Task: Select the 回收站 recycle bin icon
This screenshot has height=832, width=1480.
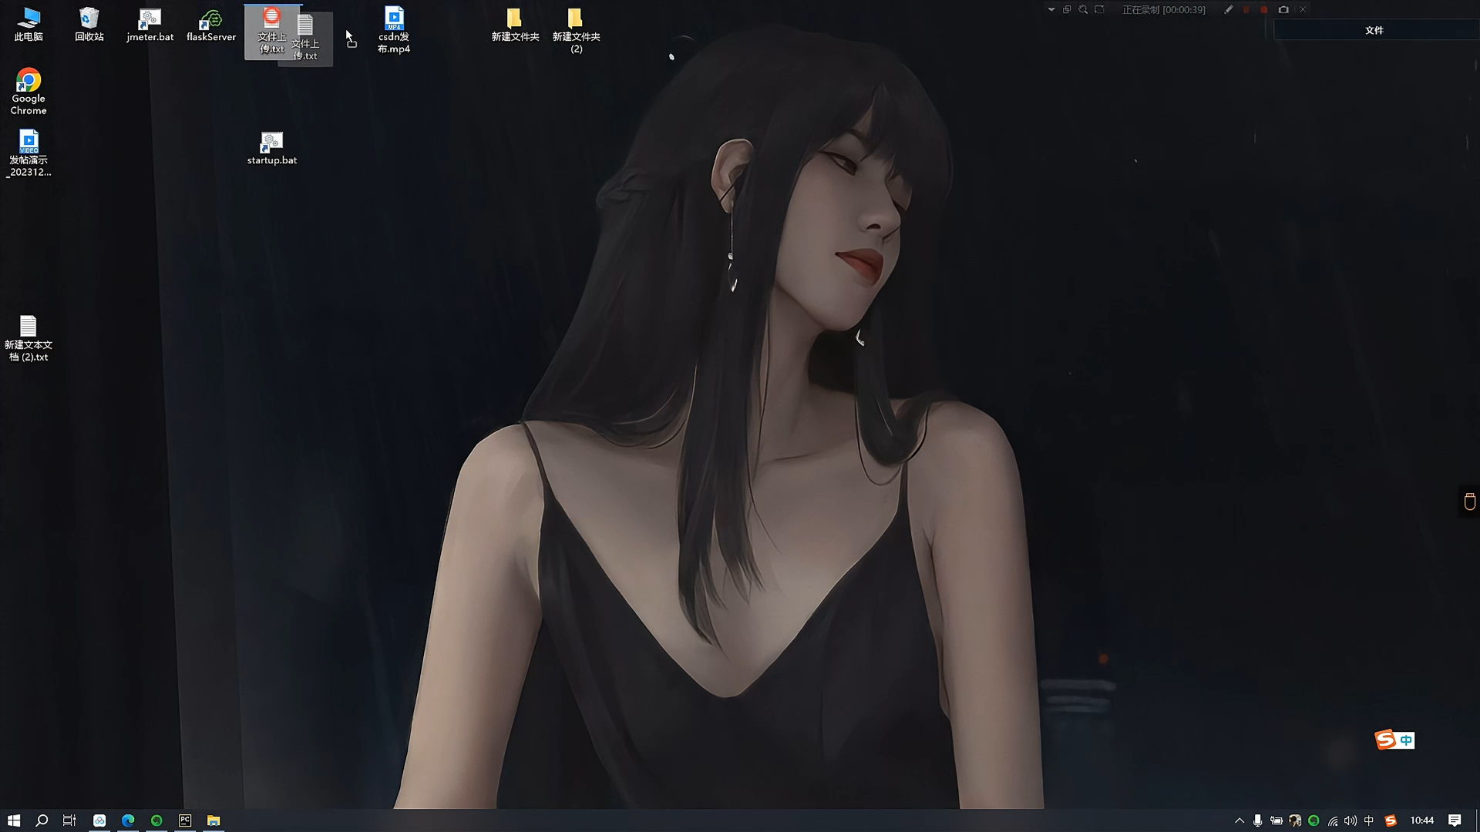Action: click(89, 24)
